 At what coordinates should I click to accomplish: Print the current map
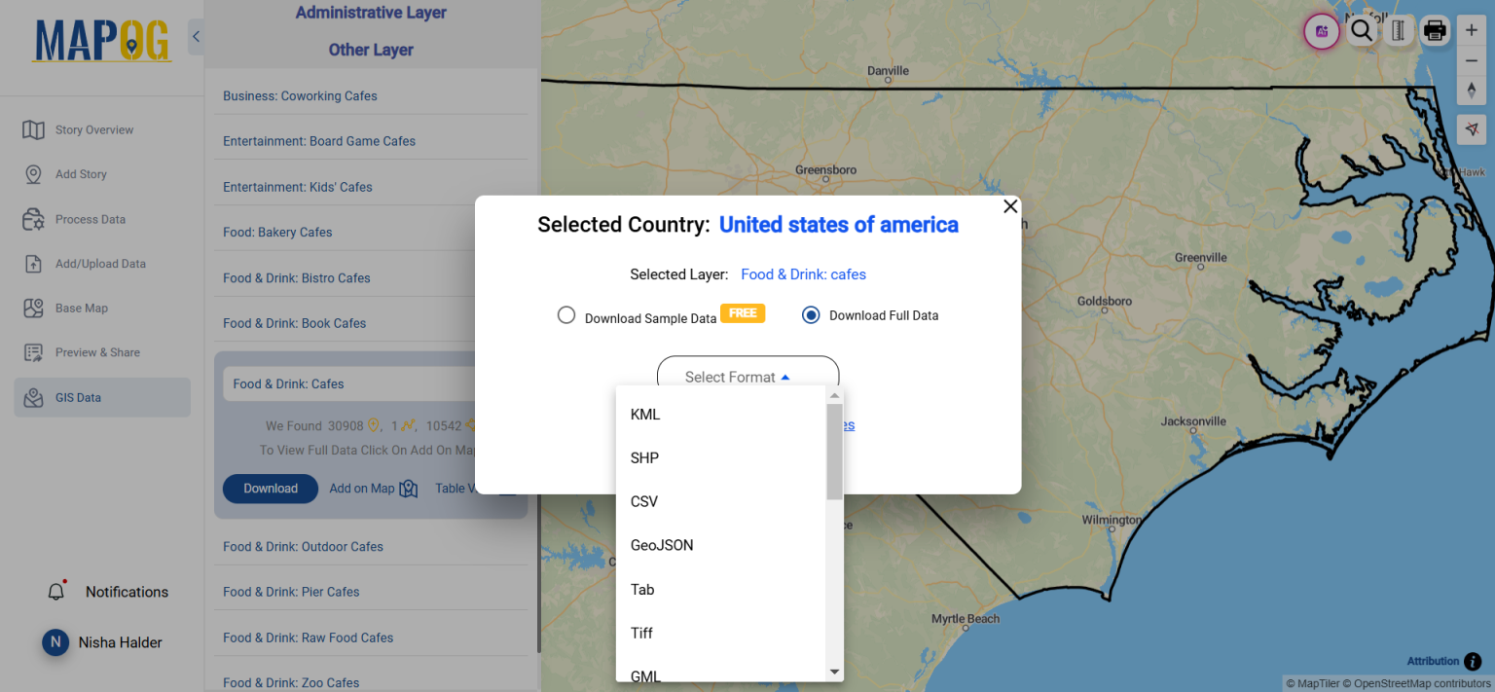click(x=1435, y=30)
